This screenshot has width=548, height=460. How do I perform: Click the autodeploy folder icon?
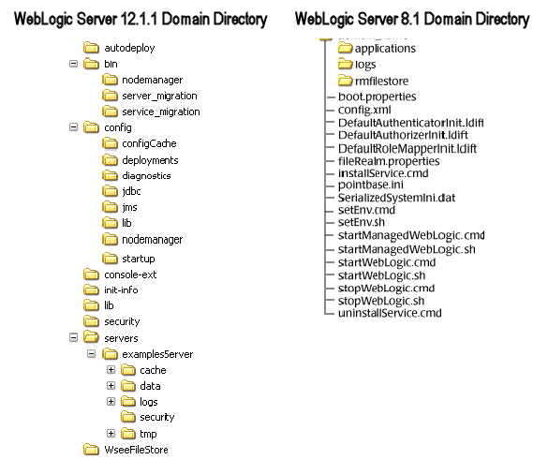pos(91,47)
